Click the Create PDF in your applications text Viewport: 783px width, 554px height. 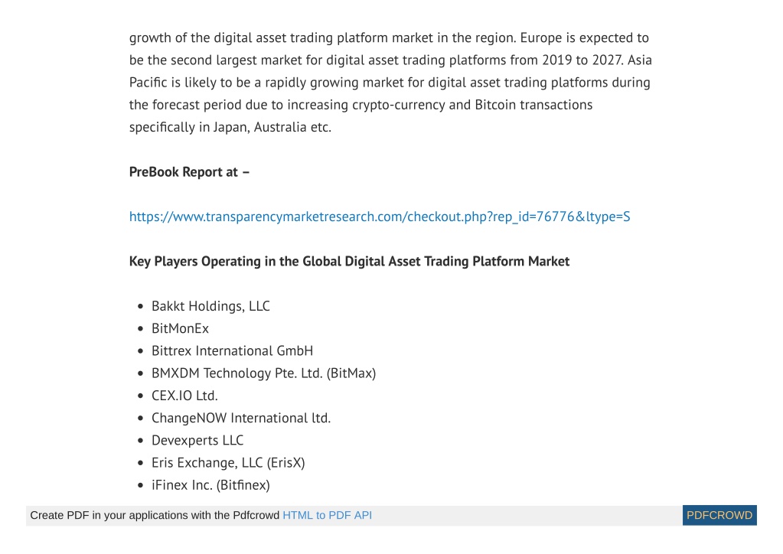pos(155,515)
